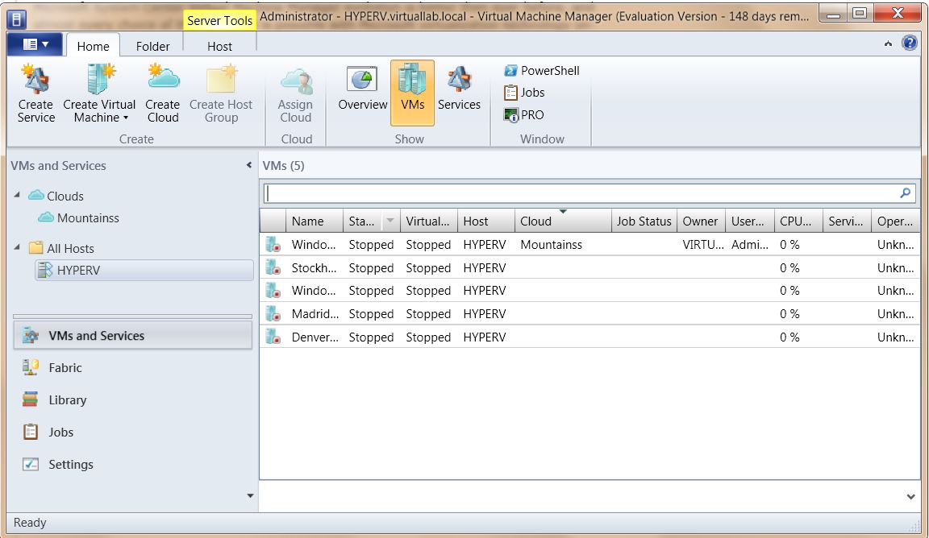Select the VMs and Services workspace
This screenshot has height=538, width=929.
coord(133,336)
